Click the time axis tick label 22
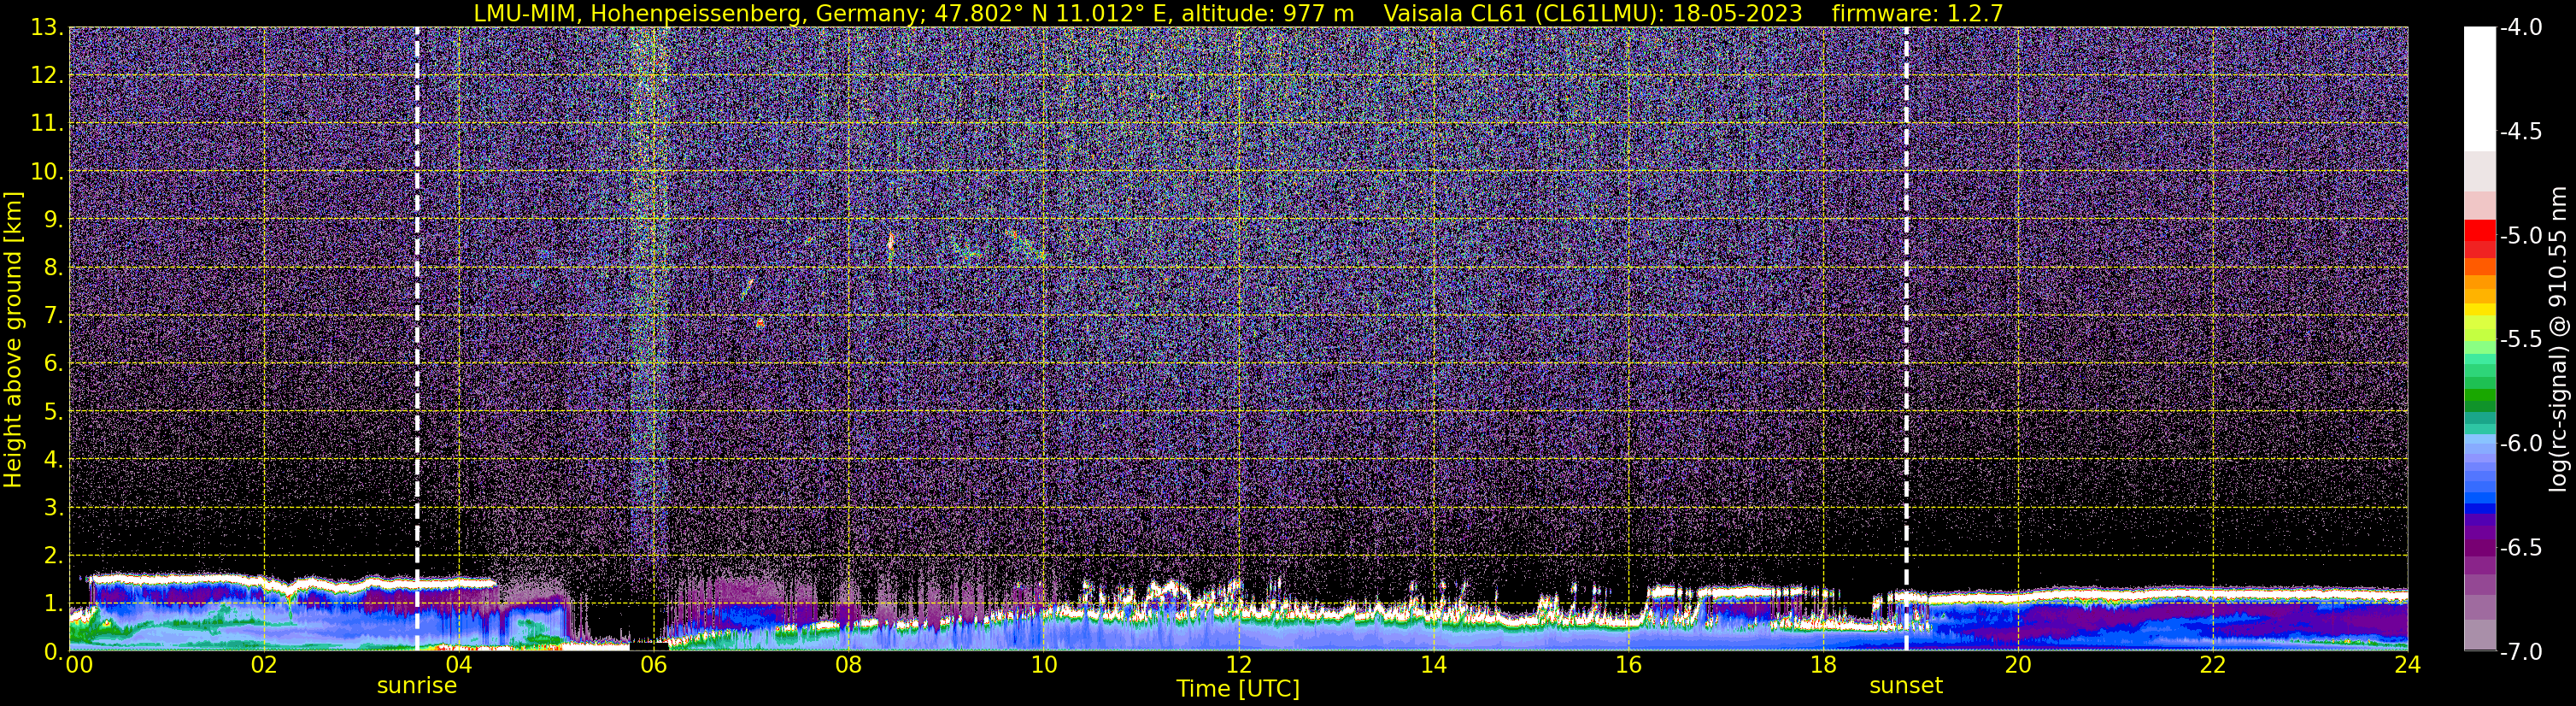The height and width of the screenshot is (706, 2576). tap(2213, 665)
